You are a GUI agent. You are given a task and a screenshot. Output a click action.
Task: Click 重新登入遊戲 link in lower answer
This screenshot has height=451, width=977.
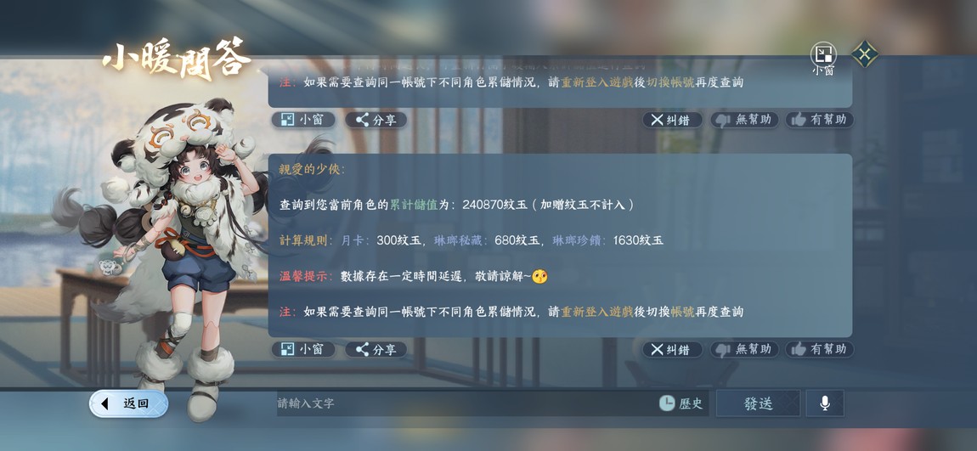(x=596, y=312)
